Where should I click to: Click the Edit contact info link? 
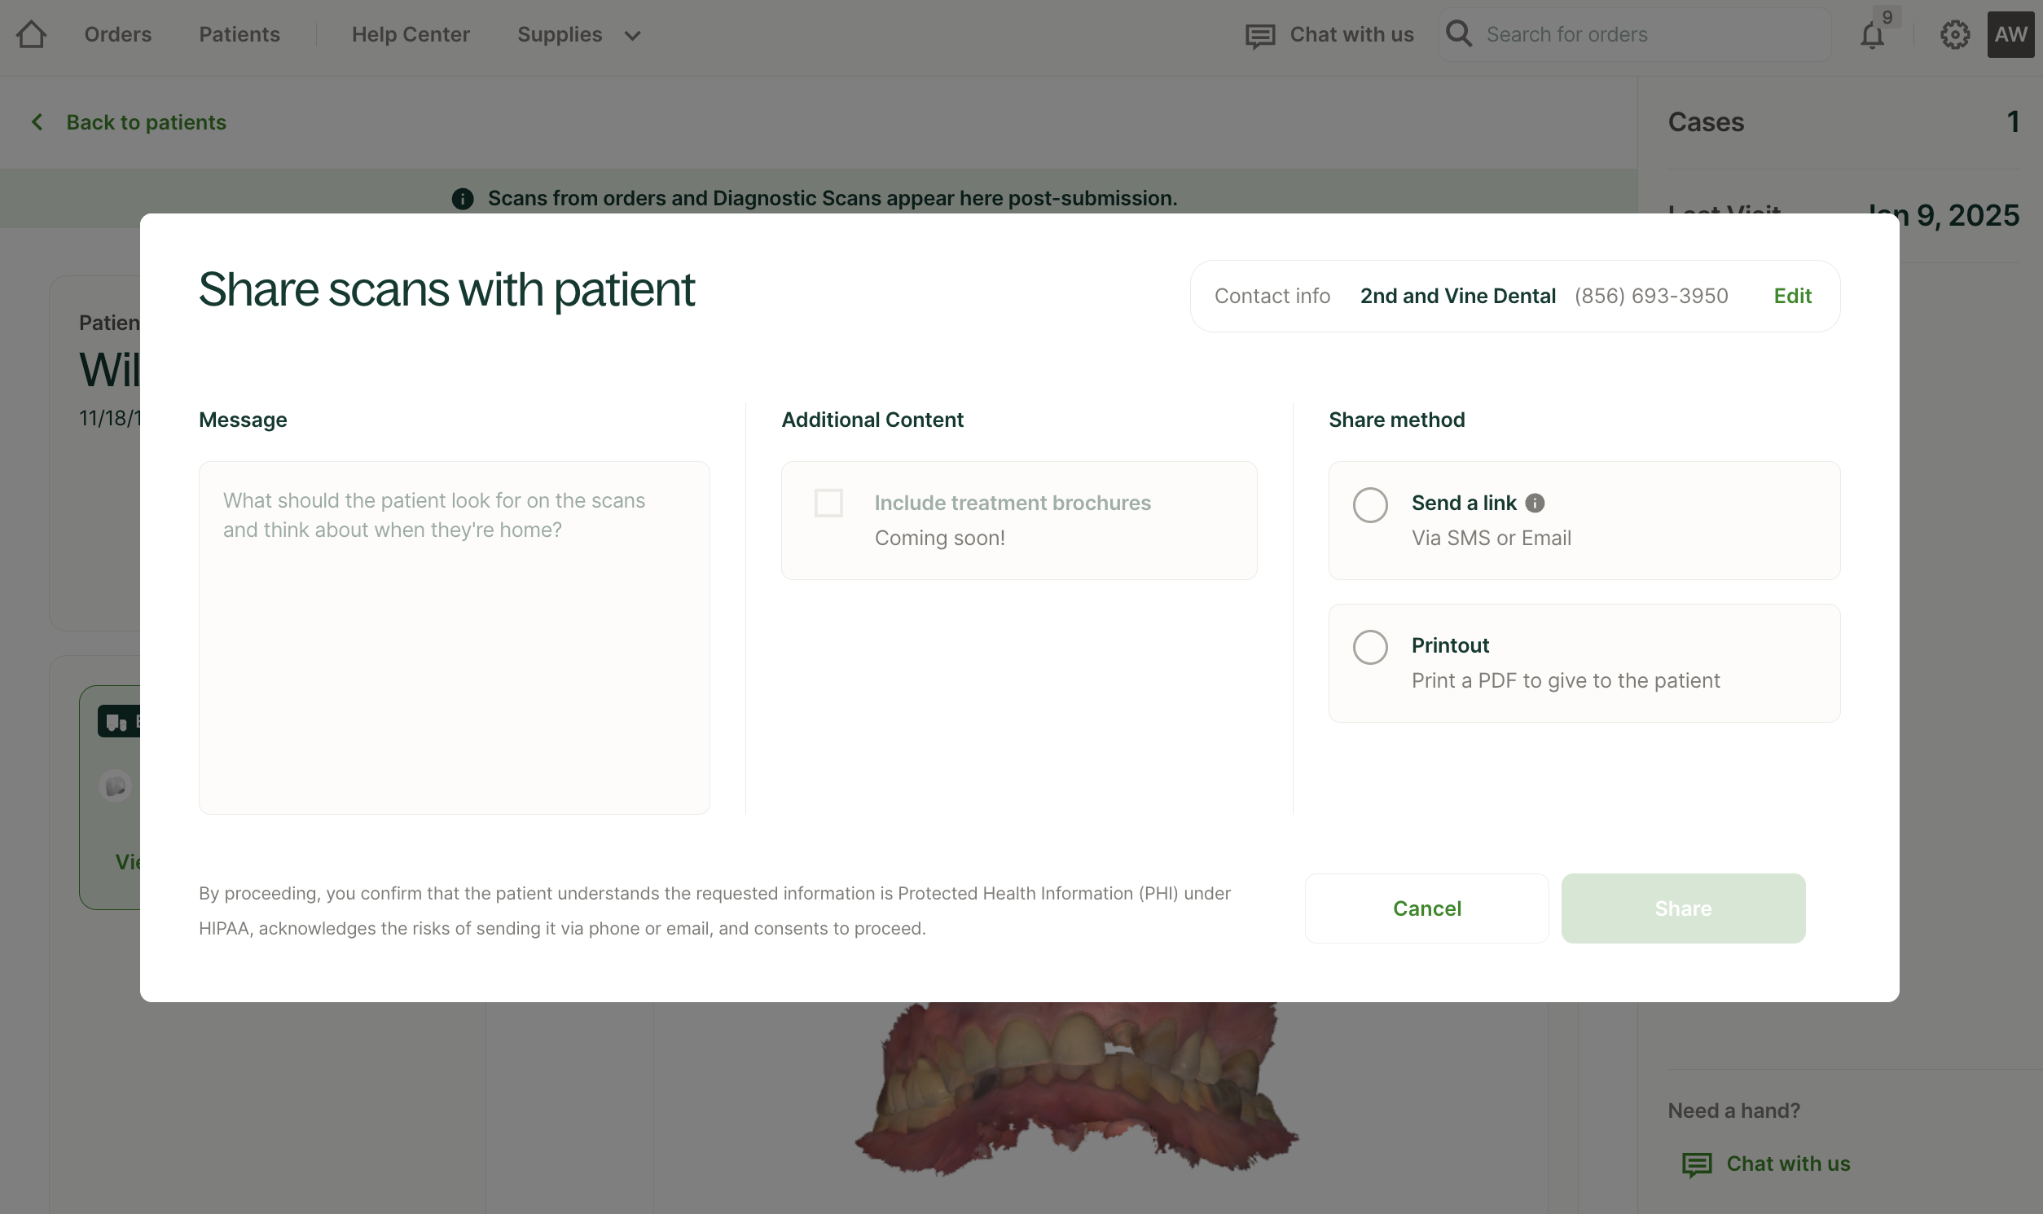(1792, 295)
